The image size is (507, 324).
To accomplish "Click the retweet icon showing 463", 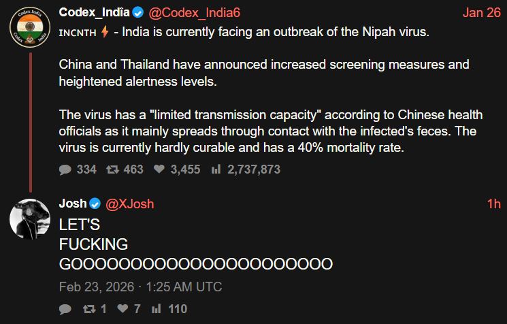I will coord(112,169).
